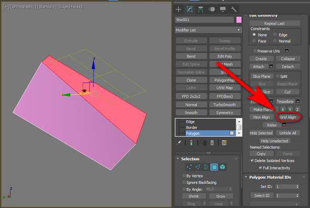The height and width of the screenshot is (208, 310).
Task: Select the Vertex sub-object level icon
Action: pos(189,167)
